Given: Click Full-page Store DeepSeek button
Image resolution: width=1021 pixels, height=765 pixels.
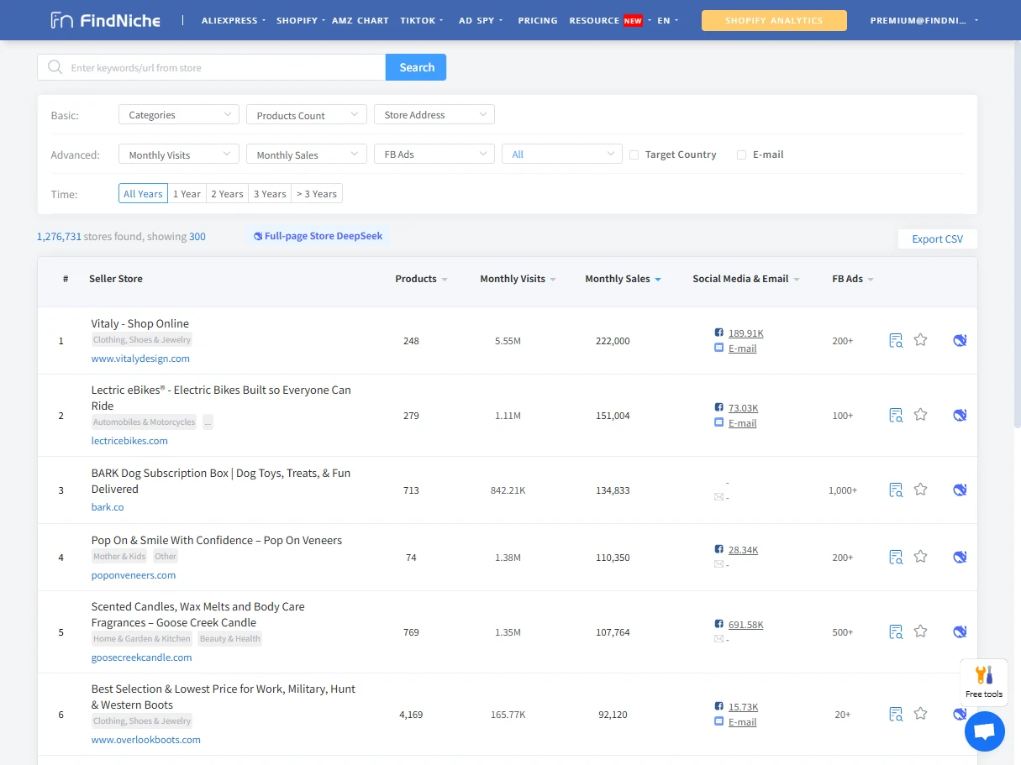Looking at the screenshot, I should tap(318, 236).
